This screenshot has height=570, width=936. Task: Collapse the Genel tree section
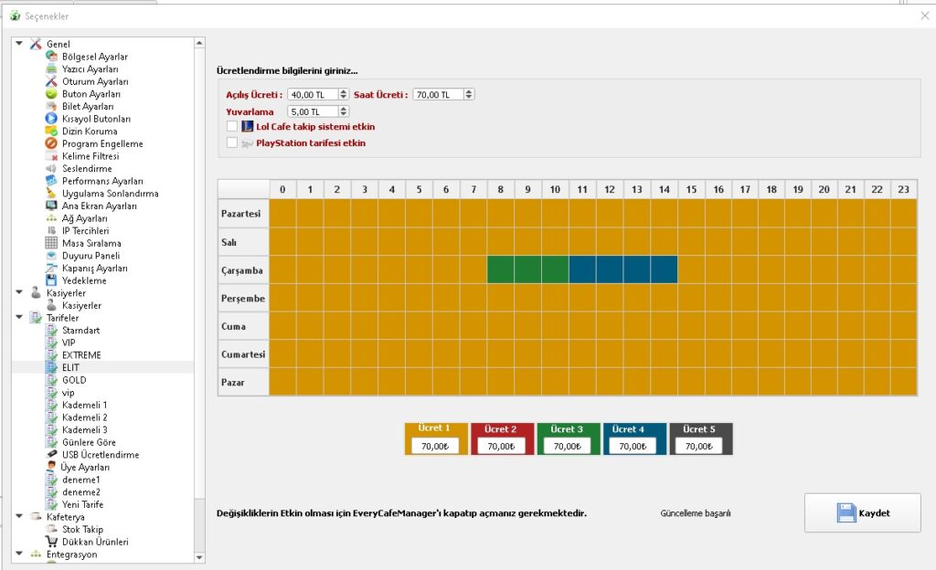[20, 44]
